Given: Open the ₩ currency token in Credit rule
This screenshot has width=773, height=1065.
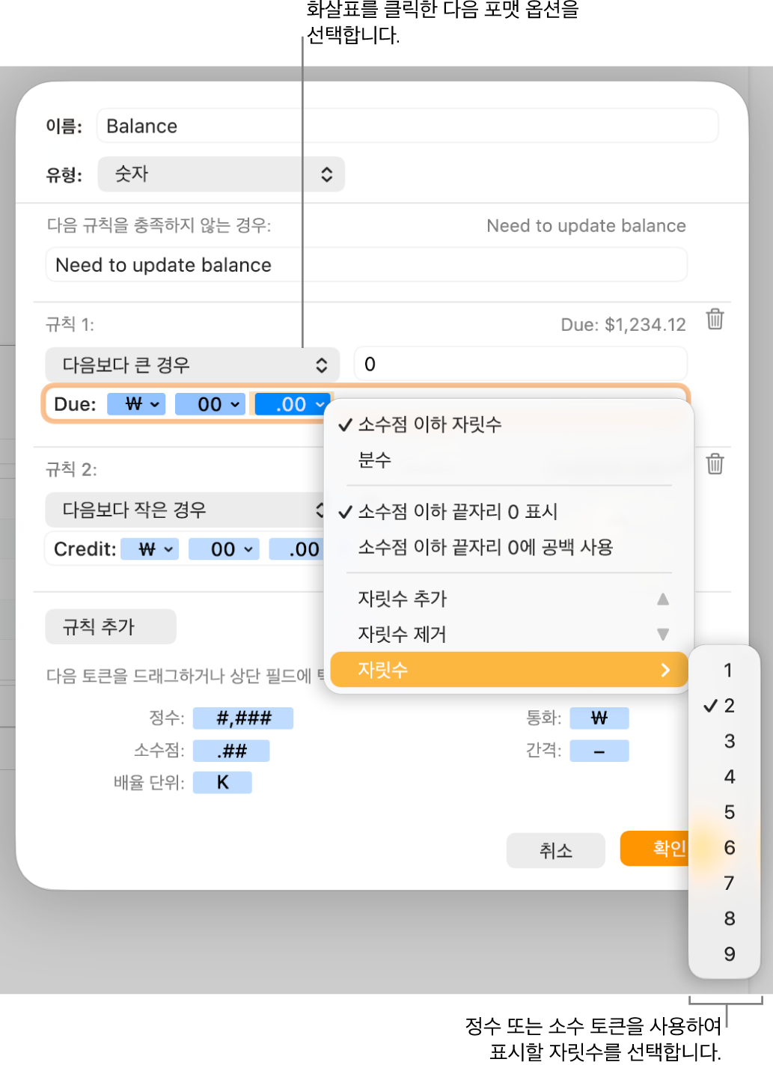Looking at the screenshot, I should (x=150, y=549).
